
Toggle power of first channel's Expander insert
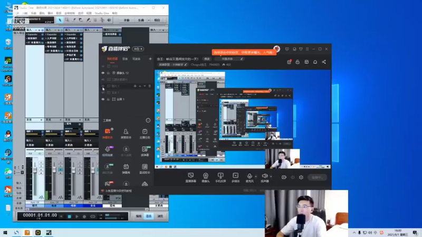pyautogui.click(x=43, y=34)
